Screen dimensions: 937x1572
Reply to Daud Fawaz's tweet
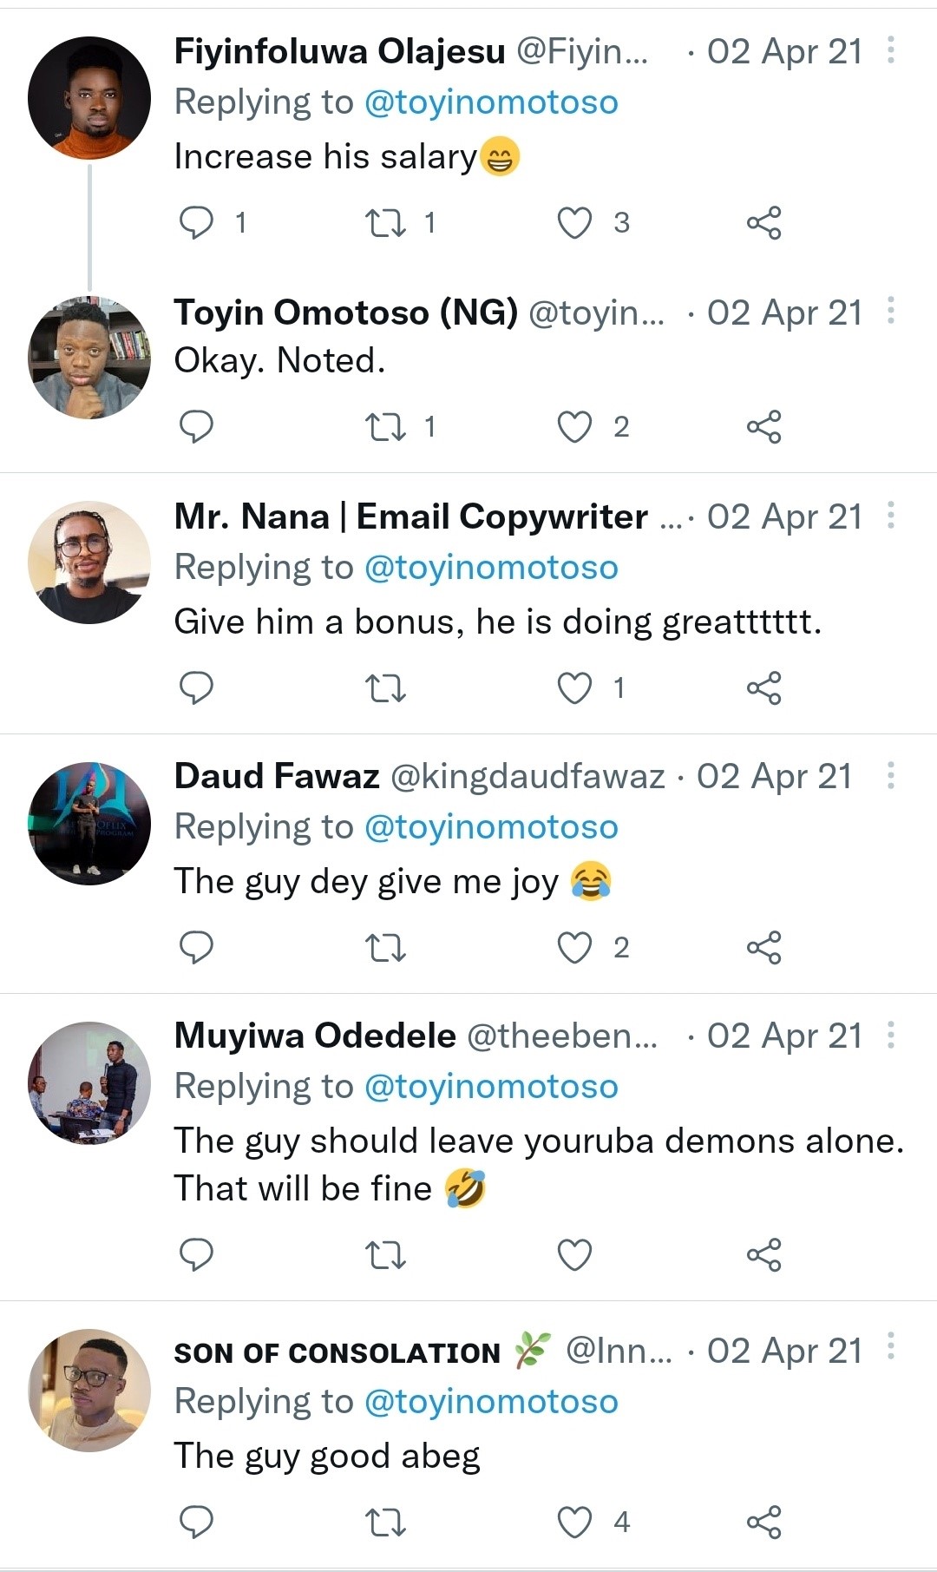(x=196, y=947)
